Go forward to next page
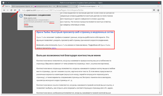Image resolution: width=163 pixels, height=96 pixels. tap(8, 10)
